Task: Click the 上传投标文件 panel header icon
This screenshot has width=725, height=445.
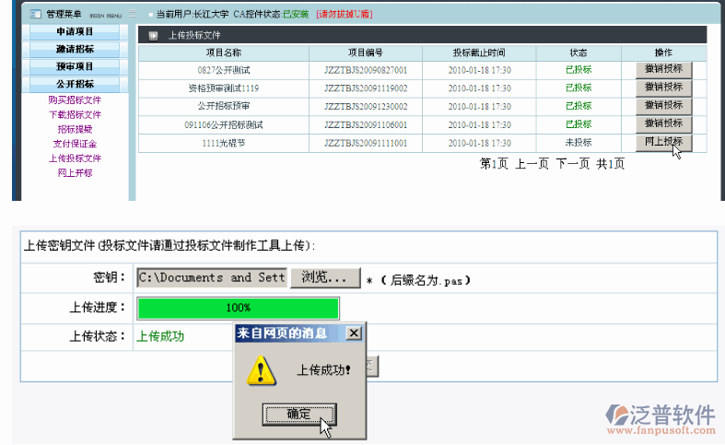Action: (x=153, y=35)
